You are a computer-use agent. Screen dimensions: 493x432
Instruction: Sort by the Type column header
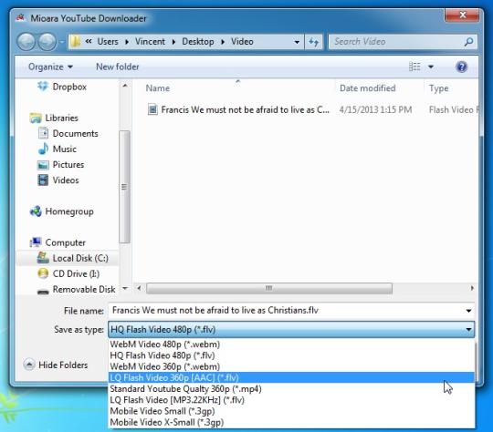pos(452,88)
